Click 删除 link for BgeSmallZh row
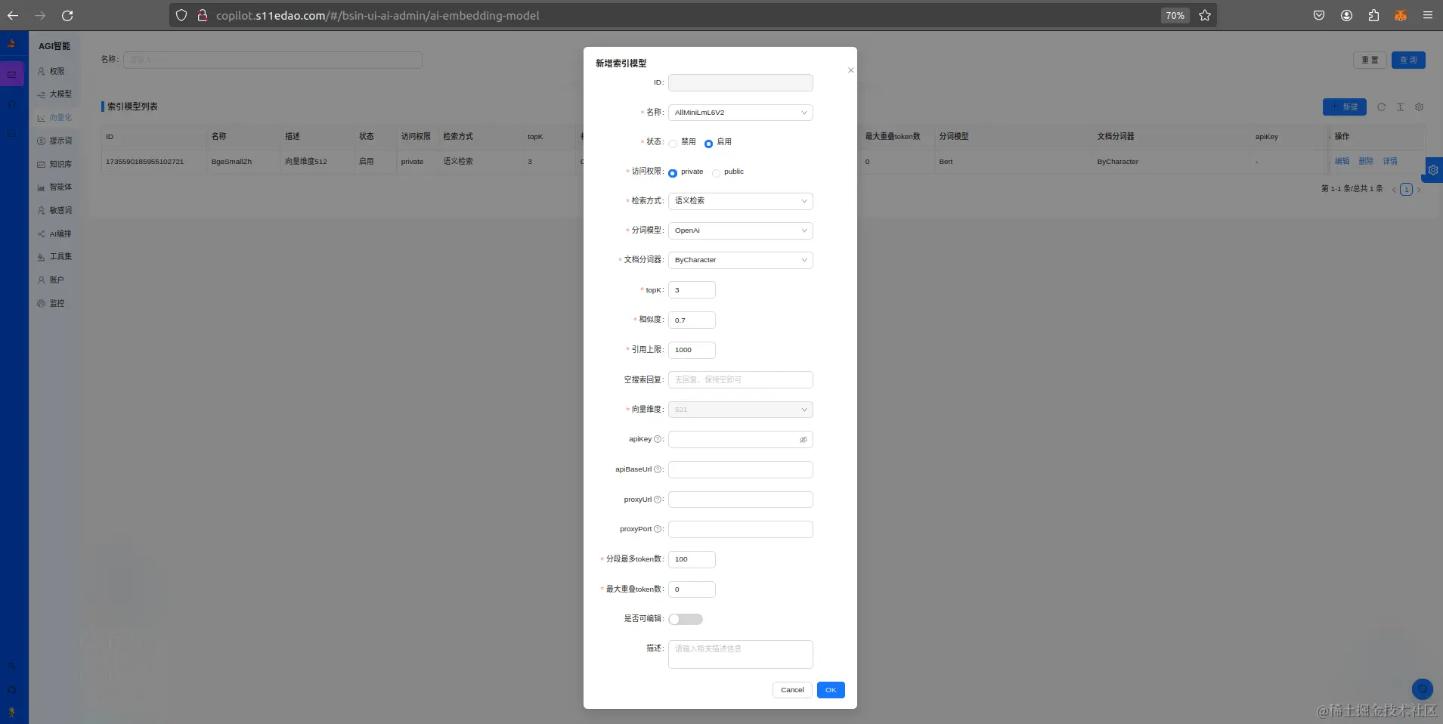This screenshot has width=1443, height=724. pyautogui.click(x=1366, y=162)
